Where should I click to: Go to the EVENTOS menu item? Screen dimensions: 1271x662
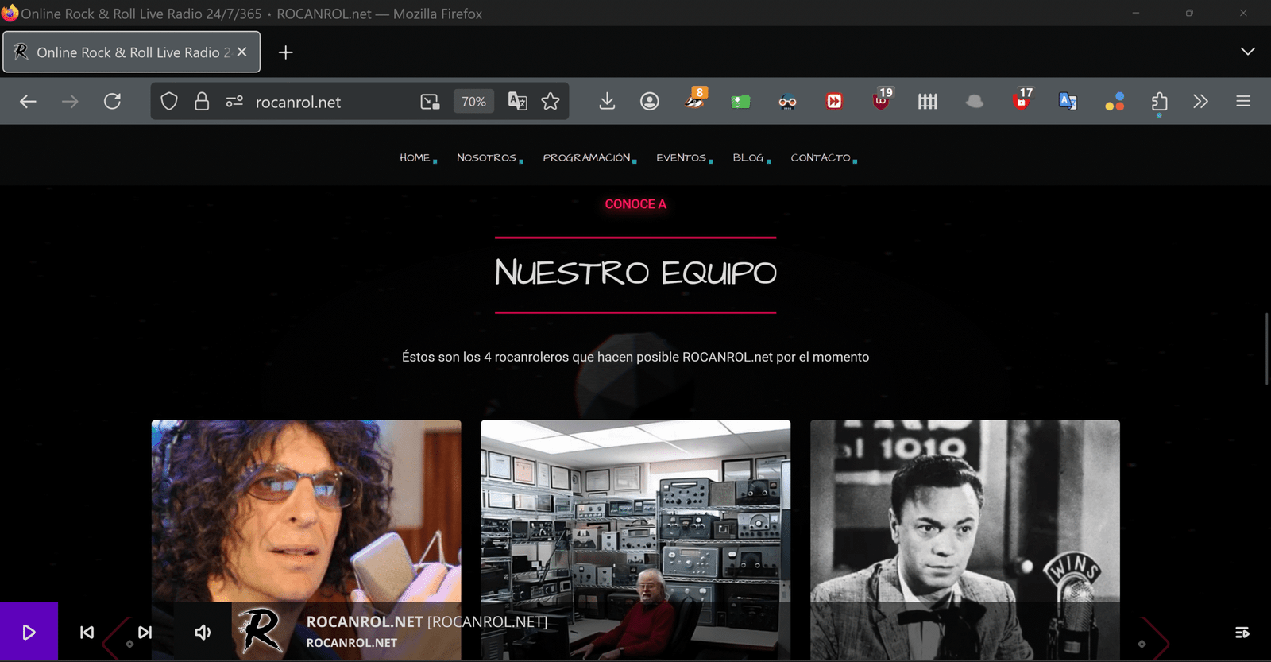(681, 157)
